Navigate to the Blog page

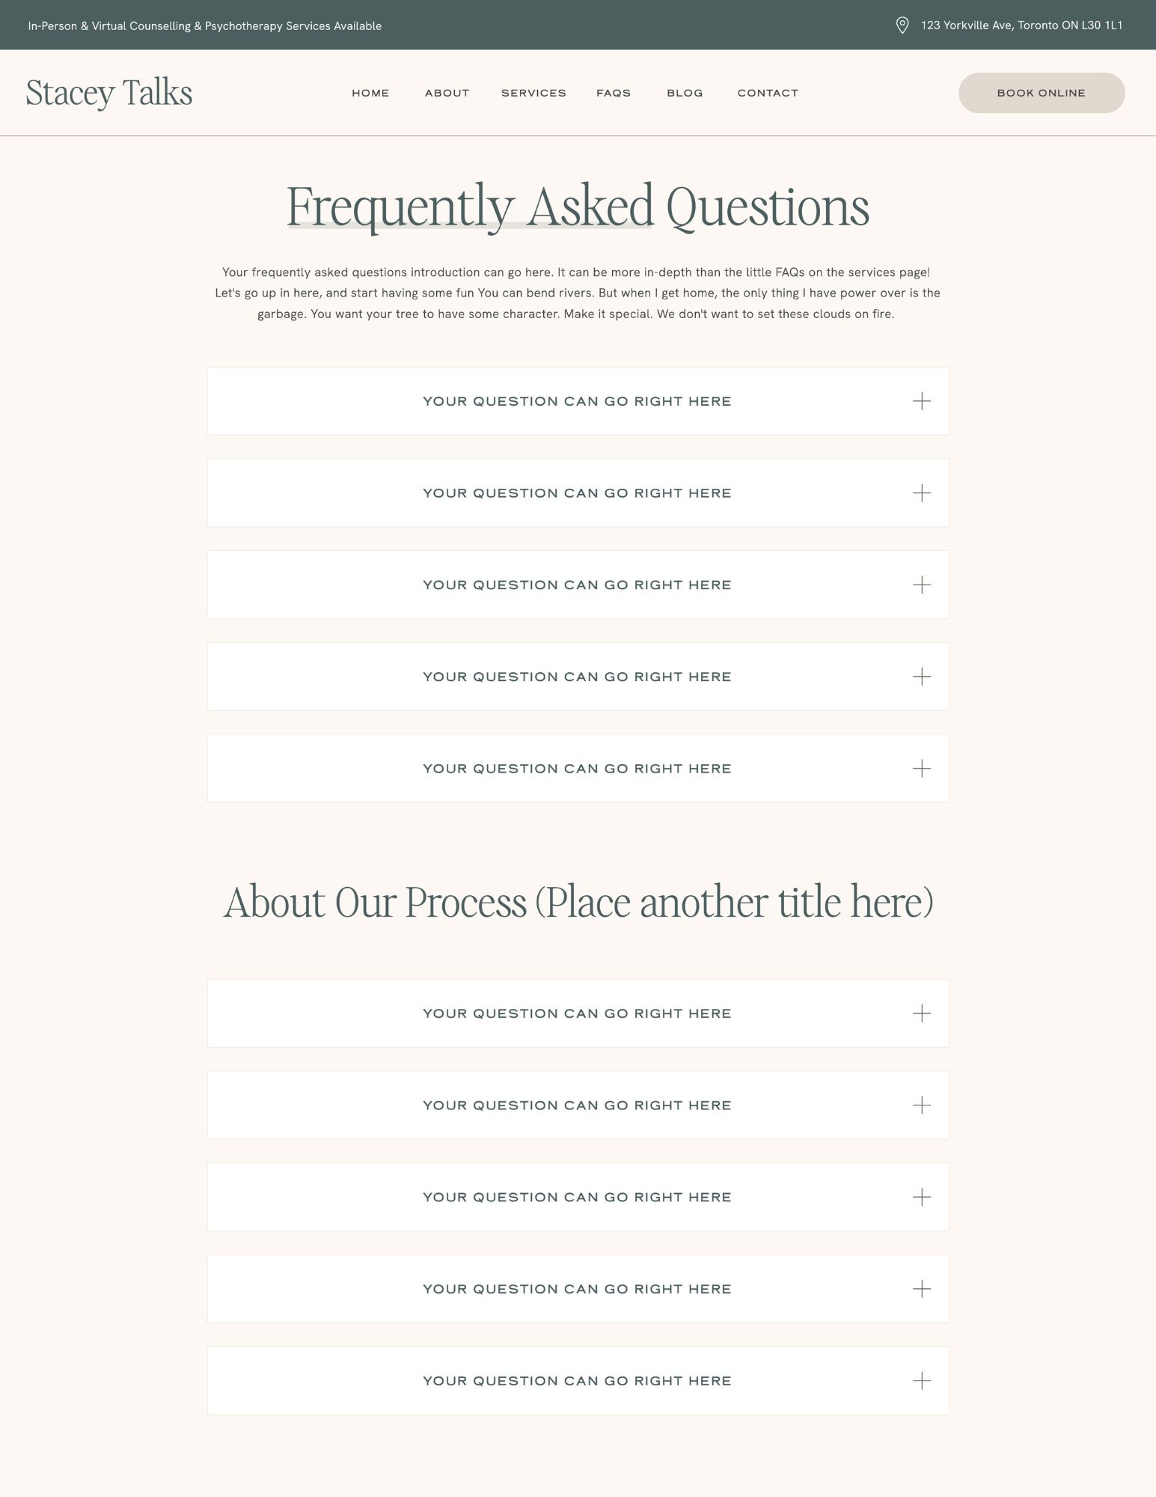click(685, 93)
